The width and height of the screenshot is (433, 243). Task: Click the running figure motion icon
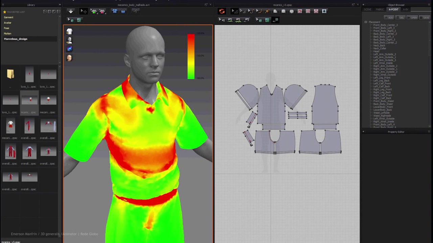click(x=135, y=11)
